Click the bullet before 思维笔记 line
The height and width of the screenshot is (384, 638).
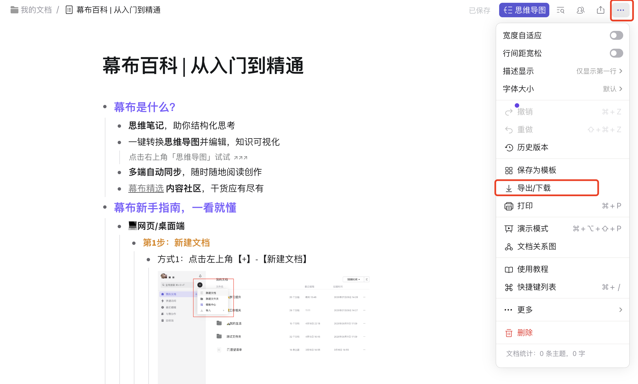(x=119, y=126)
